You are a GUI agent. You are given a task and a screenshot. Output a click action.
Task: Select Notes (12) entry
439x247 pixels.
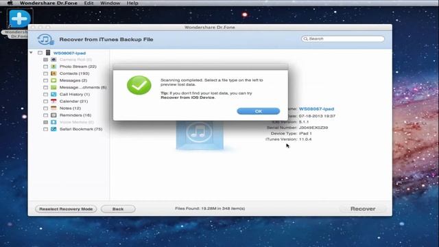(x=70, y=108)
